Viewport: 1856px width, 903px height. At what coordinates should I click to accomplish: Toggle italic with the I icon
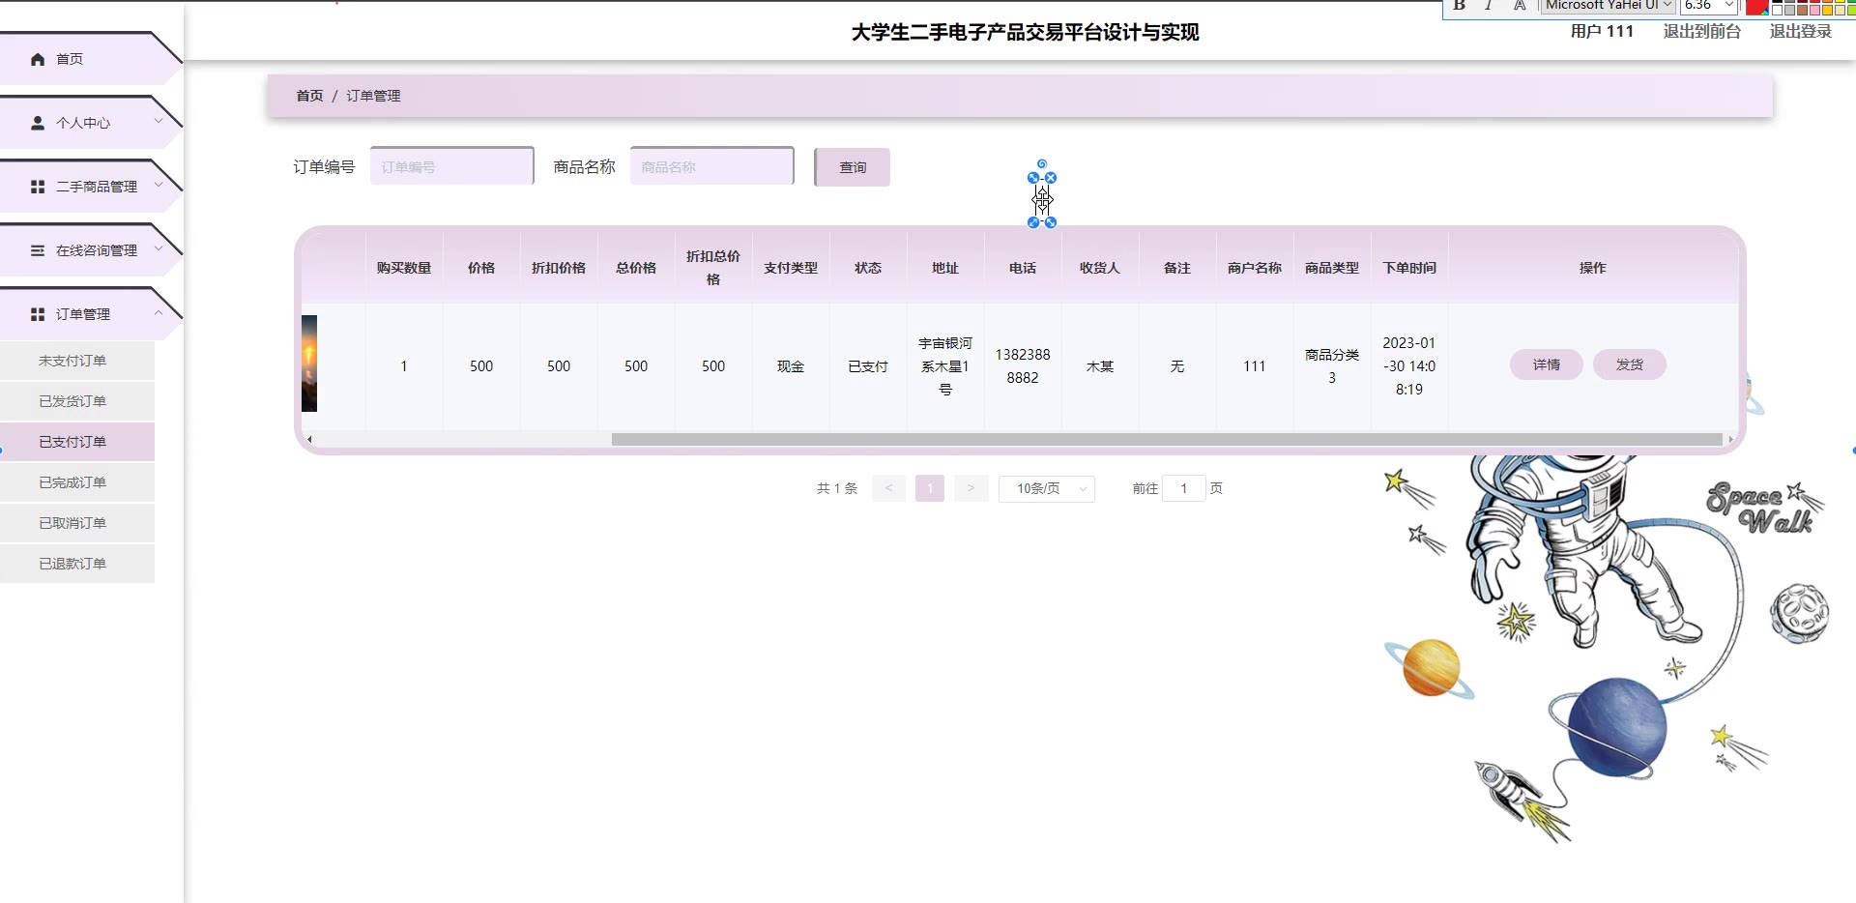tap(1489, 6)
